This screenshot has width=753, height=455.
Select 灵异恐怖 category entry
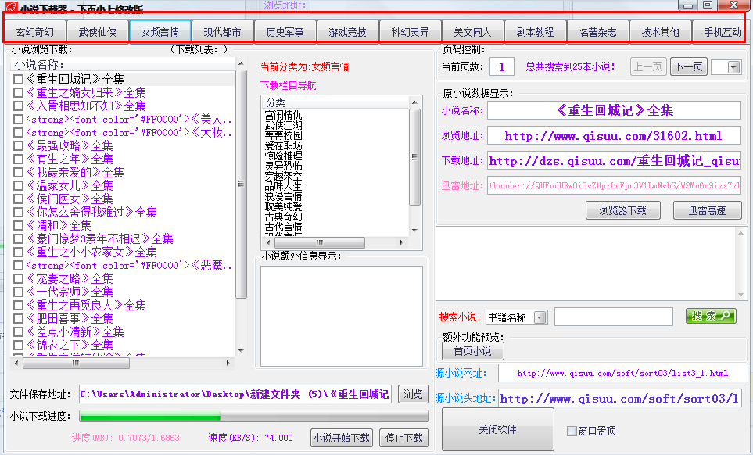coord(283,166)
